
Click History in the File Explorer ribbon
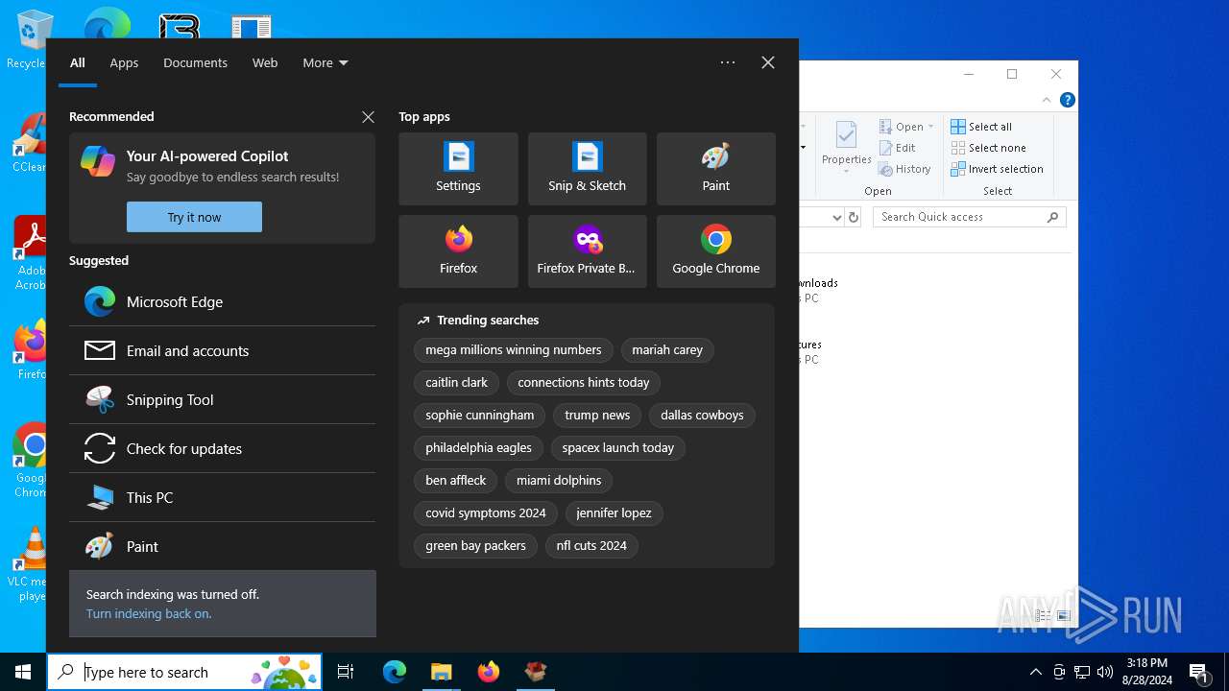[x=904, y=169]
